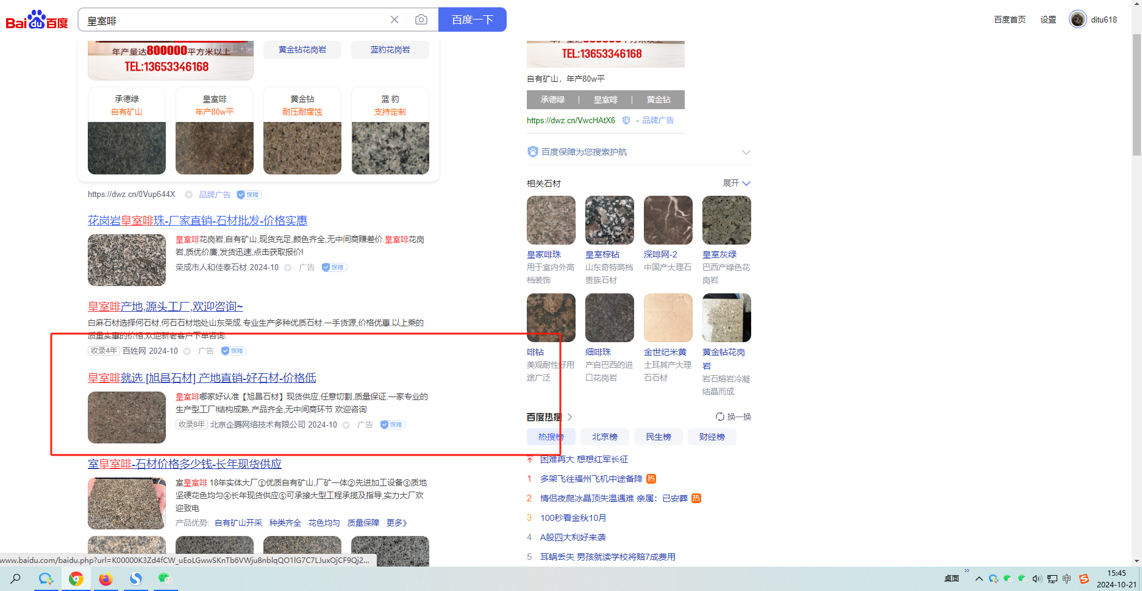
Task: Open the dropdown arrow after 北京企腾网络技术有限公司 2024-10
Action: click(346, 425)
